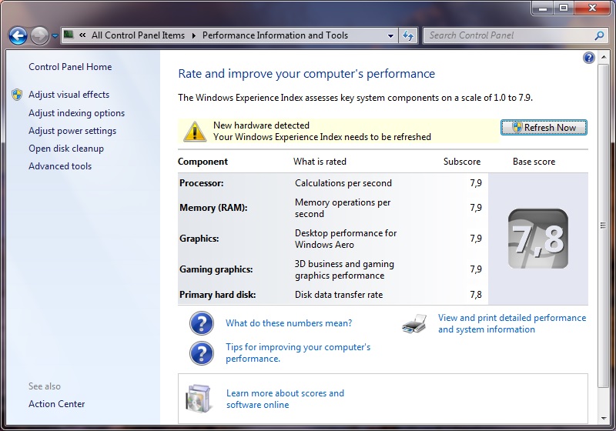Click the printer icon
This screenshot has width=616, height=431.
click(x=414, y=324)
